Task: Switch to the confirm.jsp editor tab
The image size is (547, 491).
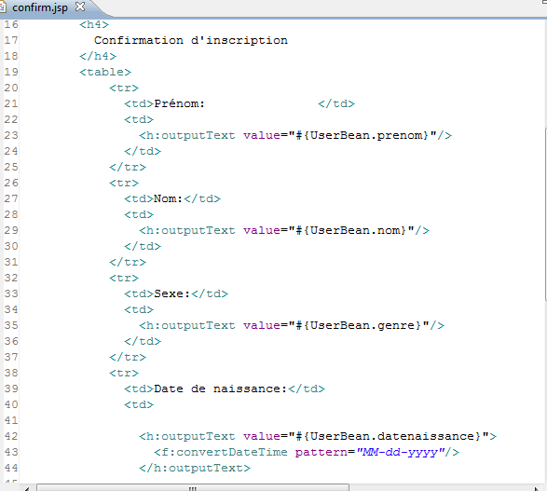Action: point(40,7)
